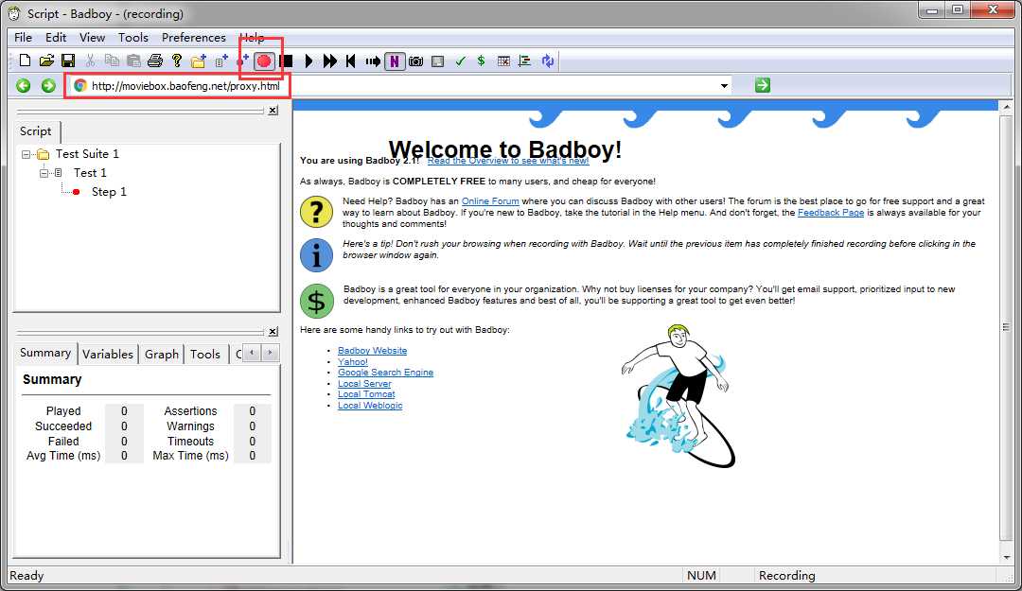Select the Script tab
This screenshot has height=591, width=1022.
tap(36, 131)
